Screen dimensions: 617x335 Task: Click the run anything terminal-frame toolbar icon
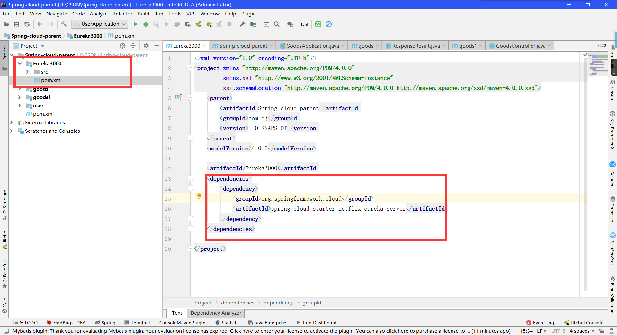pos(266,24)
